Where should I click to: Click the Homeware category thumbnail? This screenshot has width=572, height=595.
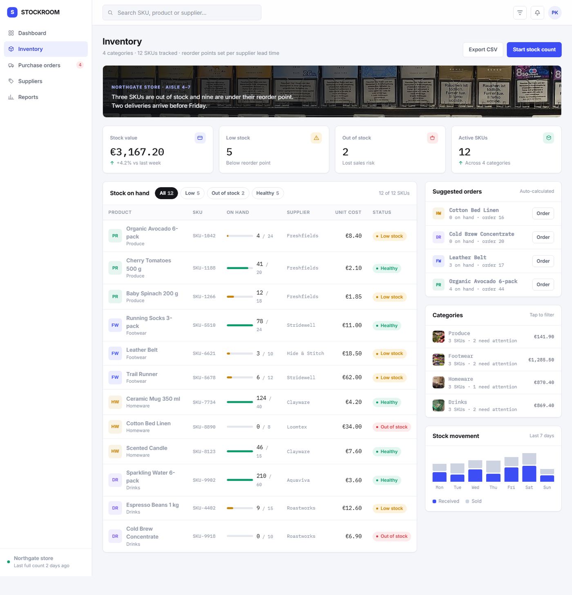coord(438,382)
